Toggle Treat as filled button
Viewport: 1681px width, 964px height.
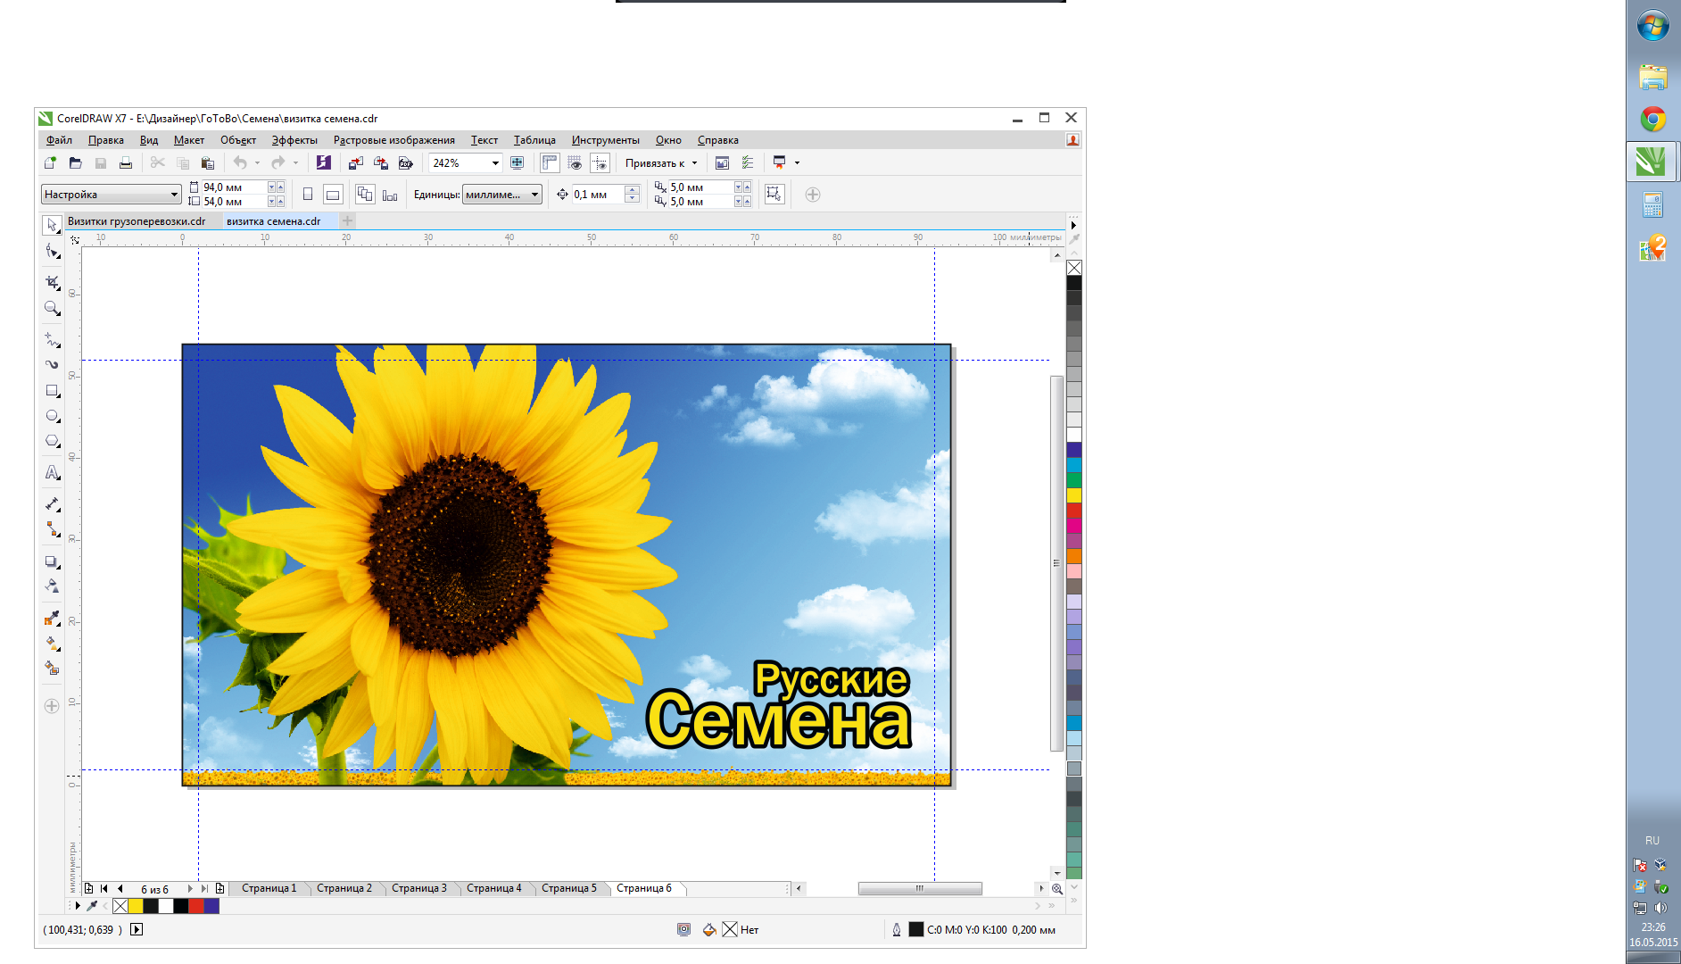[774, 195]
